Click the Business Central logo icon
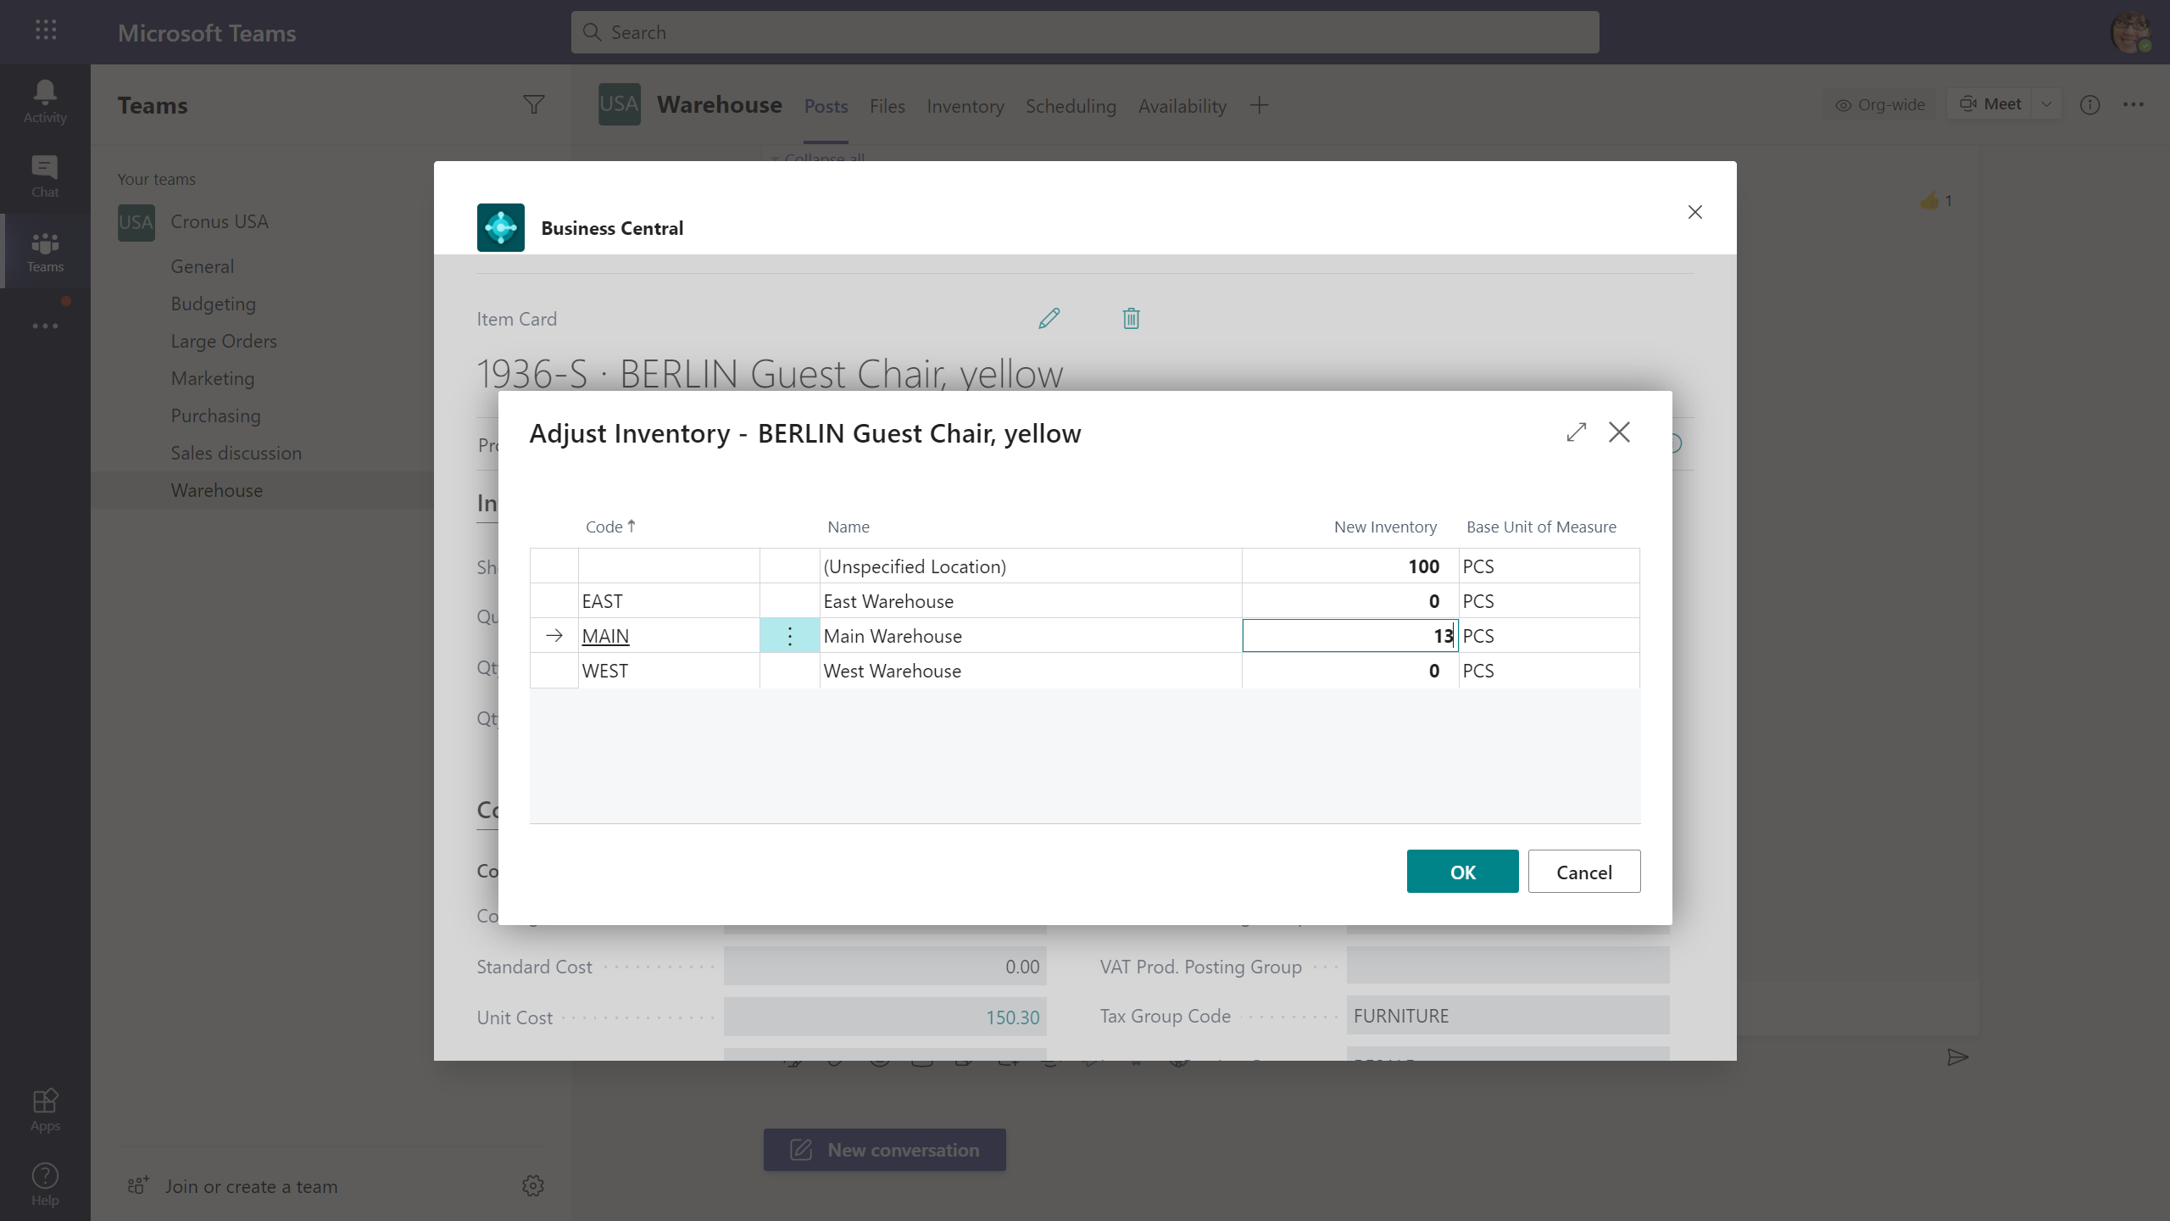 click(501, 226)
